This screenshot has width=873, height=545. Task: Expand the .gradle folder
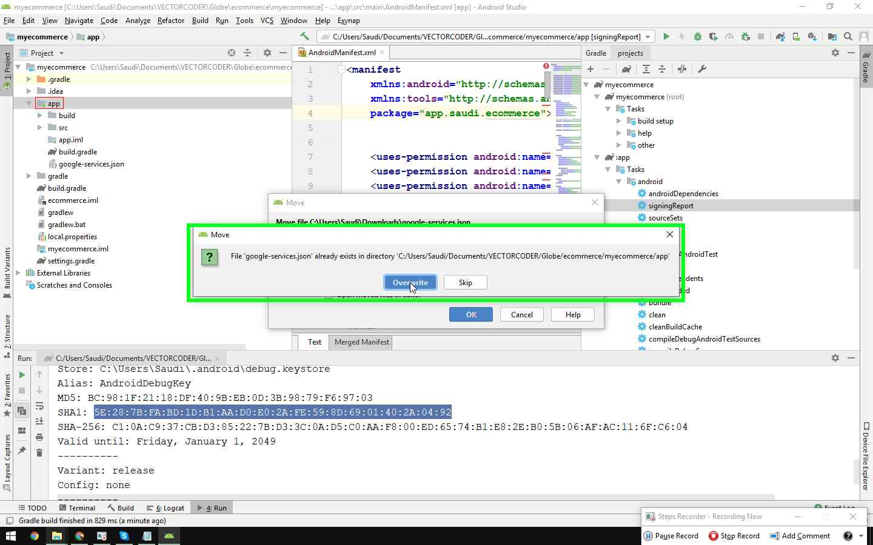[x=28, y=79]
